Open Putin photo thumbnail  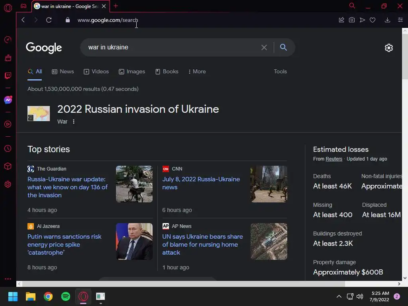[x=134, y=241]
